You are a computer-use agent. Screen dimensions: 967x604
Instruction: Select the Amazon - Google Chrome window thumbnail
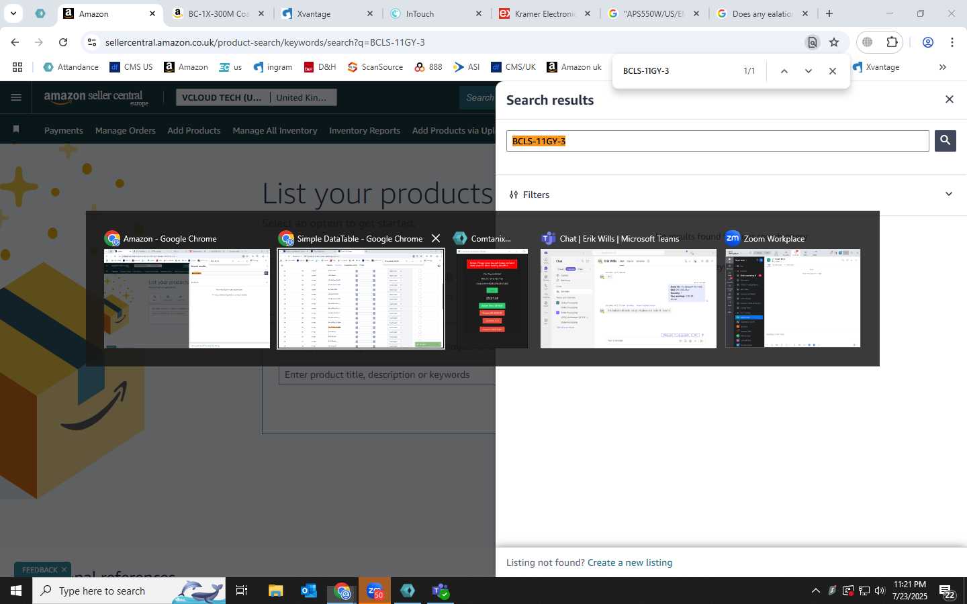pyautogui.click(x=187, y=299)
